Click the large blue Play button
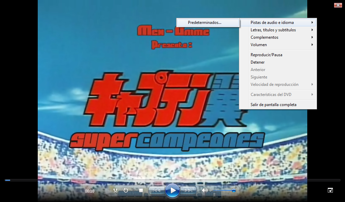 click(172, 190)
